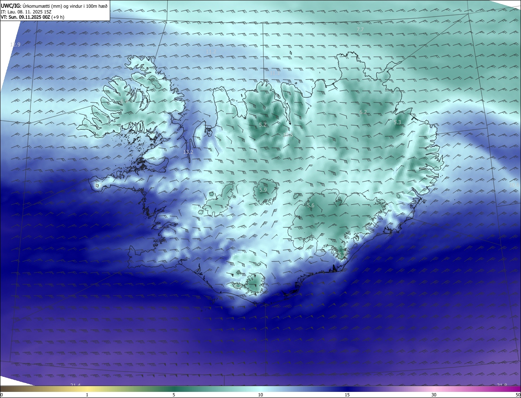Click the 'IT: Lau. 08. 11. 2025 15Z' line

pyautogui.click(x=26, y=12)
